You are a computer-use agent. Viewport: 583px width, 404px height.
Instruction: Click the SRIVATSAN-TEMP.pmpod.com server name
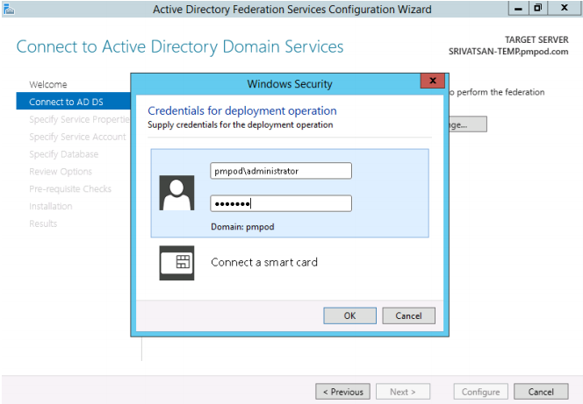(x=508, y=52)
